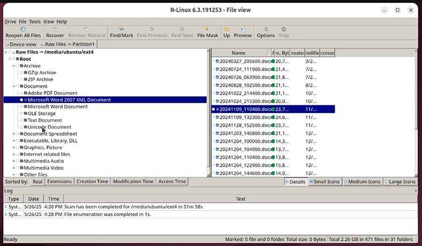The width and height of the screenshot is (422, 246).
Task: Open the View menu
Action: [48, 21]
